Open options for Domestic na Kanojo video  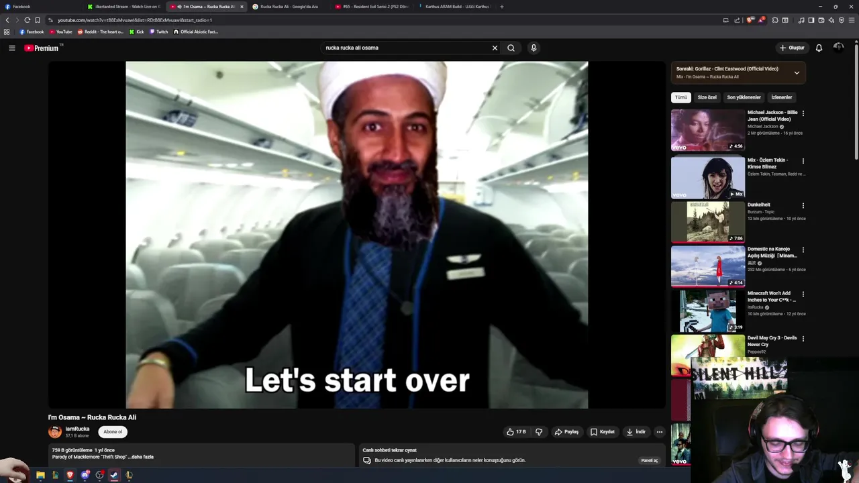[803, 250]
